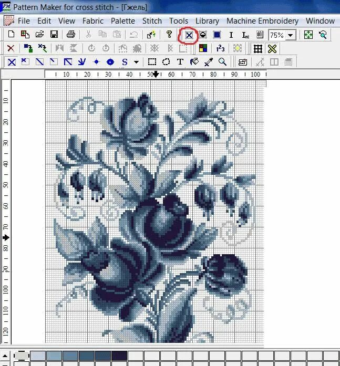Open the Stitch menu
Viewport: 340px width, 366px height.
[152, 21]
